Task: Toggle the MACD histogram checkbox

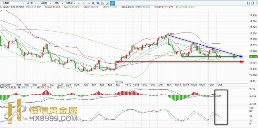Action: pyautogui.click(x=58, y=87)
